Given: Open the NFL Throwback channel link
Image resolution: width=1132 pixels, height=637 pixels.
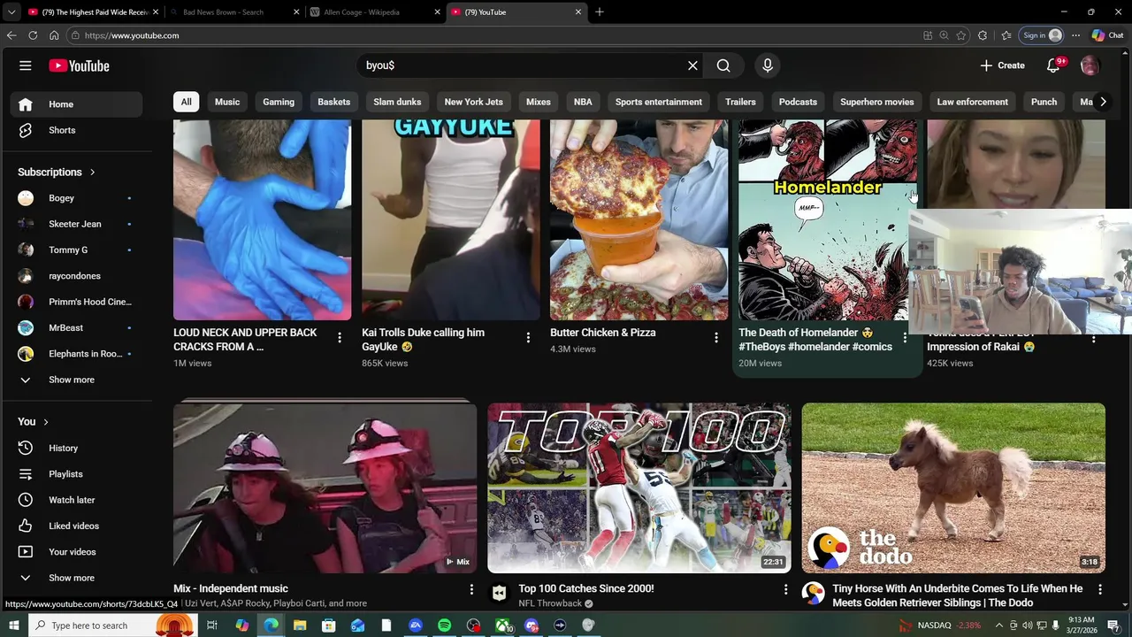Looking at the screenshot, I should (x=550, y=603).
